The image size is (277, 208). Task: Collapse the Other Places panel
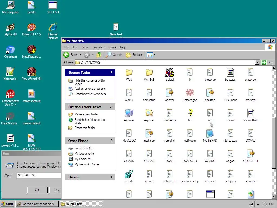point(111,141)
